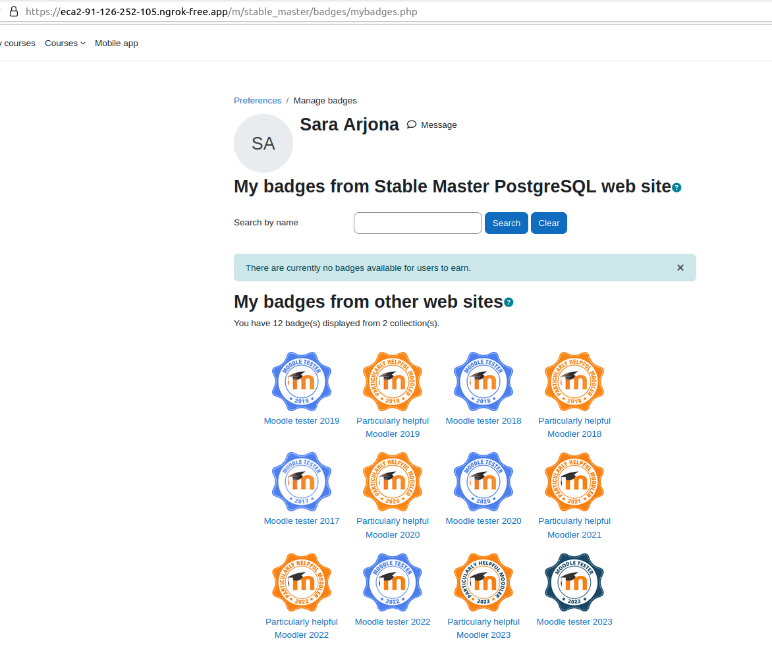The height and width of the screenshot is (653, 772).
Task: Click the browser URL address text
Action: [221, 11]
